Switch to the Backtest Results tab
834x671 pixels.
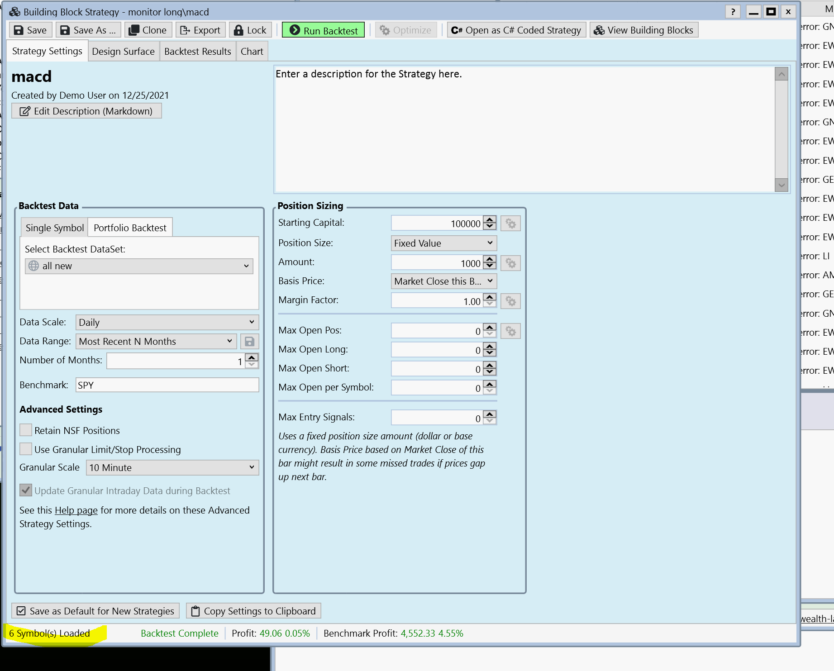(198, 52)
